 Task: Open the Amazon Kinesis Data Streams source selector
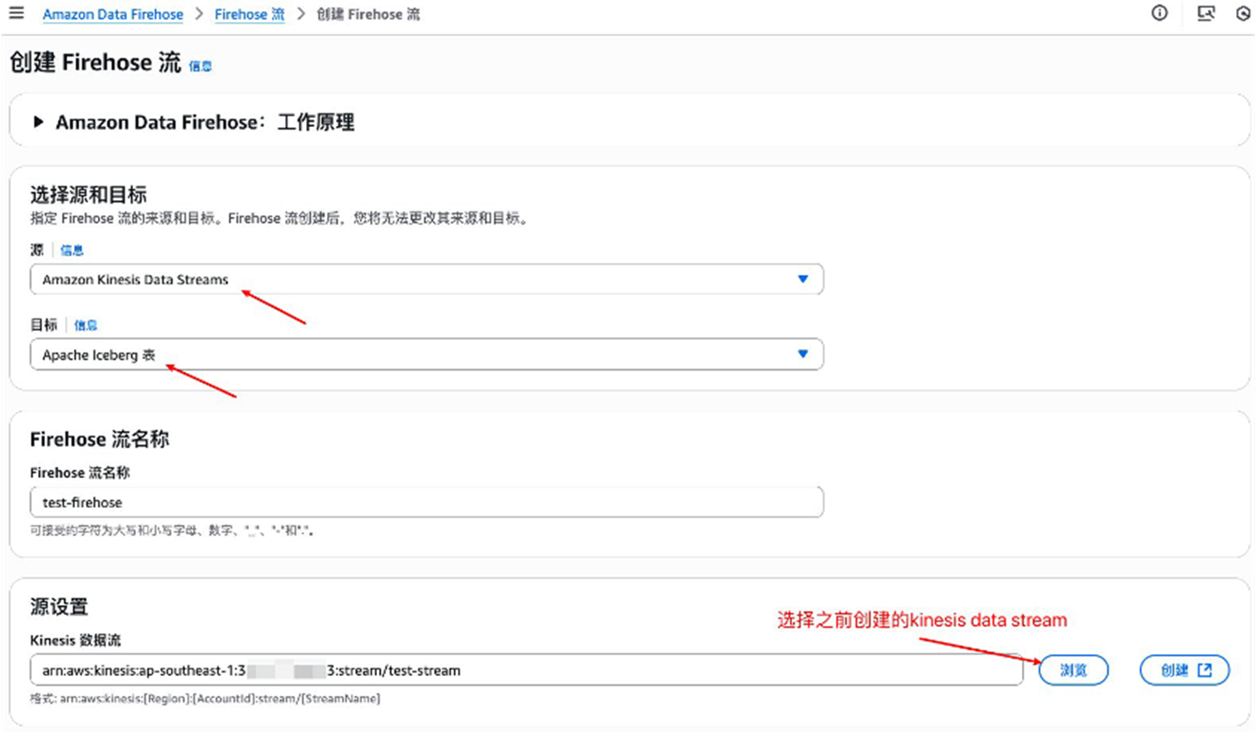point(410,279)
